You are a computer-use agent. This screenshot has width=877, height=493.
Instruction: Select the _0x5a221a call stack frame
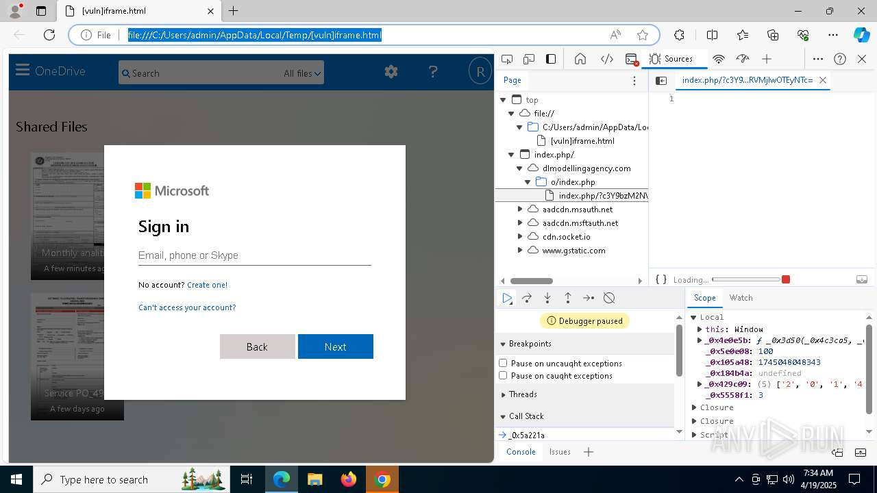pos(526,435)
